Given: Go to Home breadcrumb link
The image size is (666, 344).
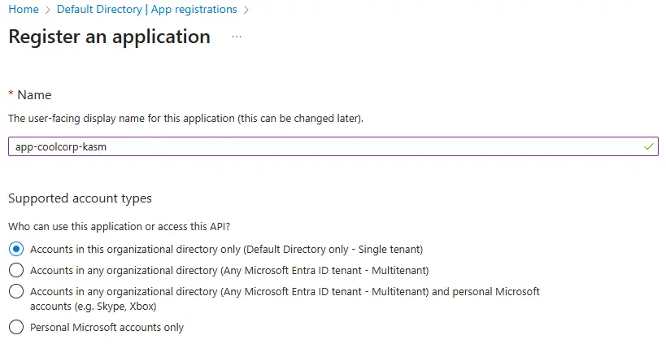Looking at the screenshot, I should [23, 10].
